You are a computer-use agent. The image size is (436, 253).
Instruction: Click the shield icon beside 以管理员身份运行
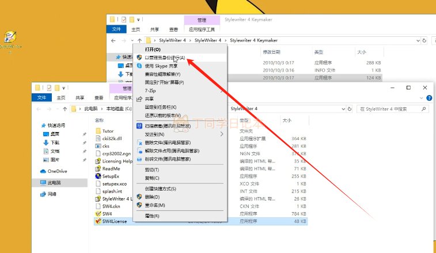[139, 58]
